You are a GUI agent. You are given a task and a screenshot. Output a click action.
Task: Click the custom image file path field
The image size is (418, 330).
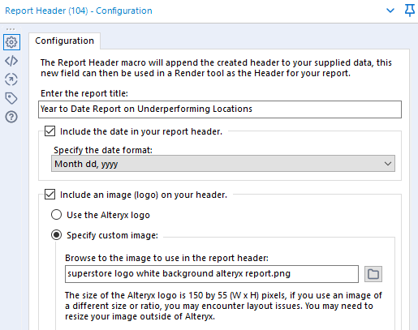[x=212, y=274]
